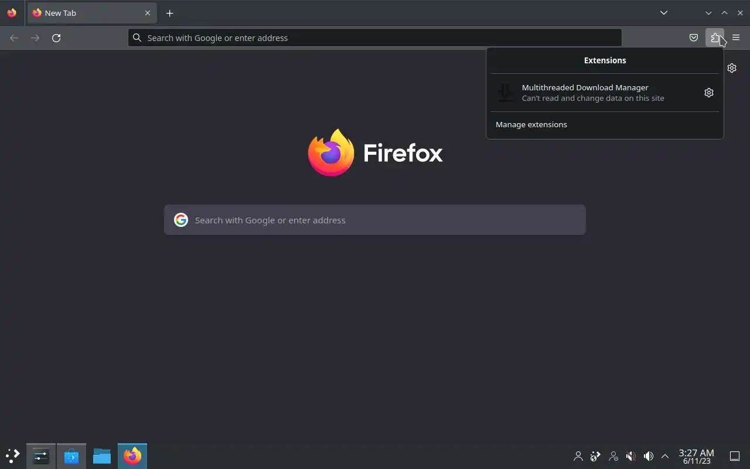The width and height of the screenshot is (750, 469).
Task: Close the New Tab tab
Action: pyautogui.click(x=148, y=13)
